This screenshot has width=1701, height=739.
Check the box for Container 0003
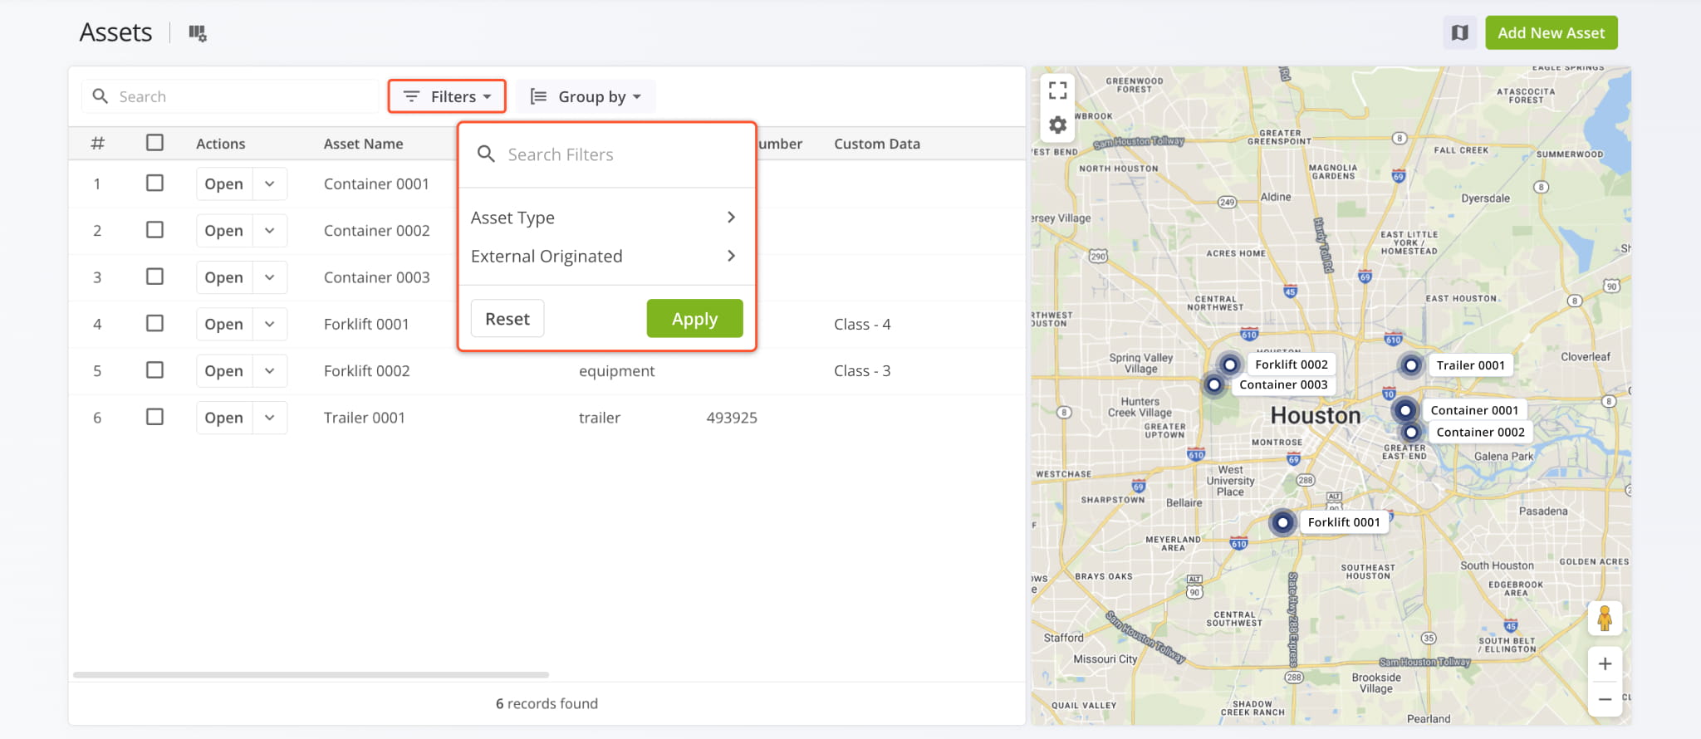[x=154, y=277]
